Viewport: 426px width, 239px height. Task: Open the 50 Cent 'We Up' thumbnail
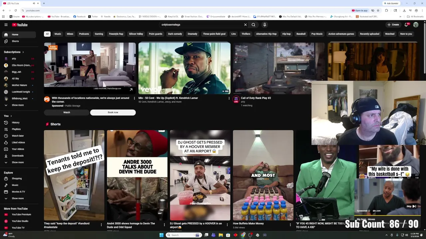184,68
